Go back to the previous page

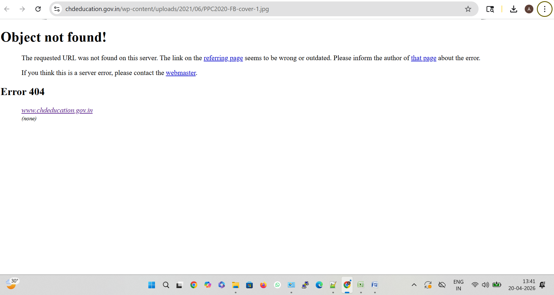(7, 9)
